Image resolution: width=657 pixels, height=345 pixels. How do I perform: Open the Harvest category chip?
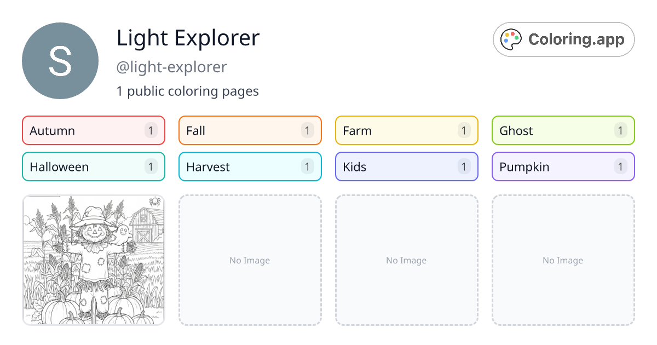pos(250,166)
